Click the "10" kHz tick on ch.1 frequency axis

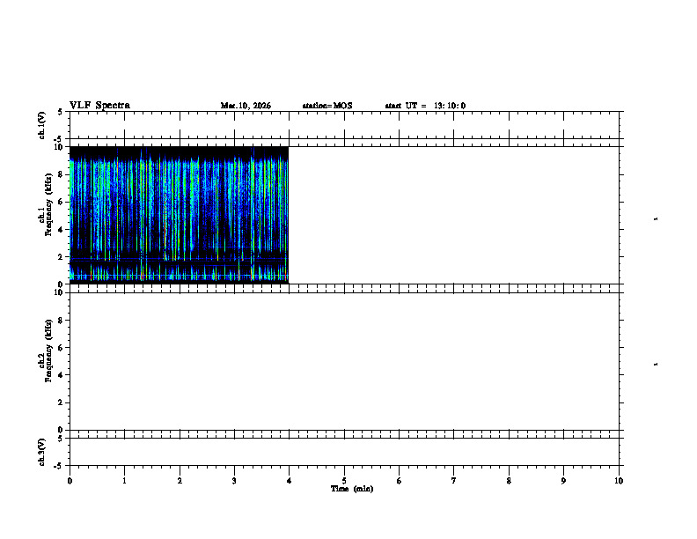(x=59, y=147)
